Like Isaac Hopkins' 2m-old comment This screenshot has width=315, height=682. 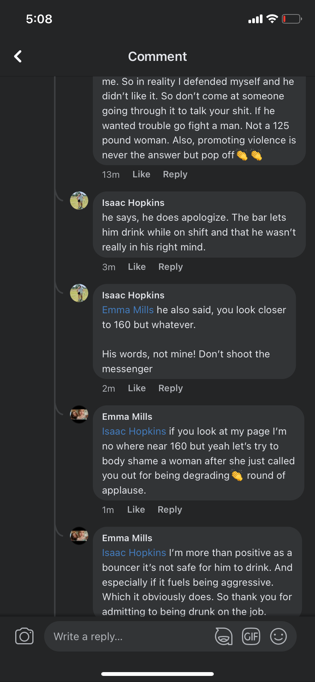(137, 388)
